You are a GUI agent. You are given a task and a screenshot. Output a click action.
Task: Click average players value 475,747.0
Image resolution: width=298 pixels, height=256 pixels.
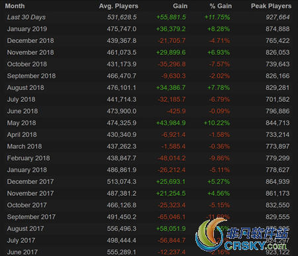pyautogui.click(x=122, y=29)
